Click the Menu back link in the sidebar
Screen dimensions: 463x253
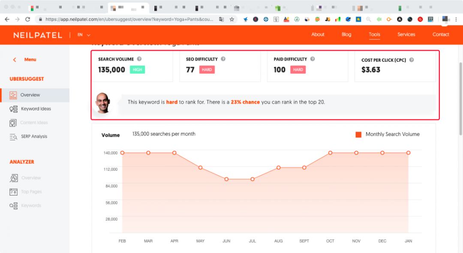[25, 60]
